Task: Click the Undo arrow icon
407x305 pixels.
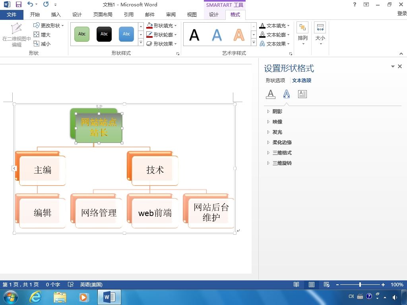Action: point(31,4)
